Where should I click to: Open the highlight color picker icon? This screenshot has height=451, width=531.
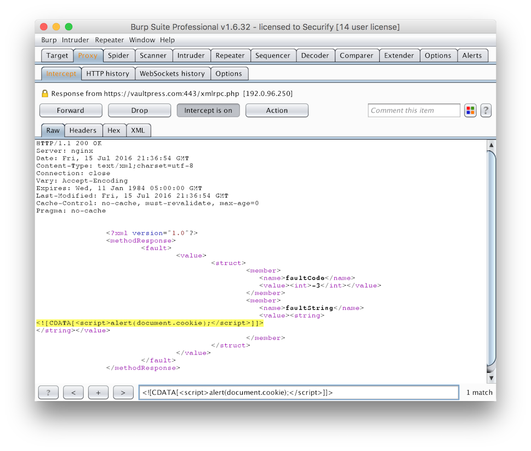(x=470, y=111)
